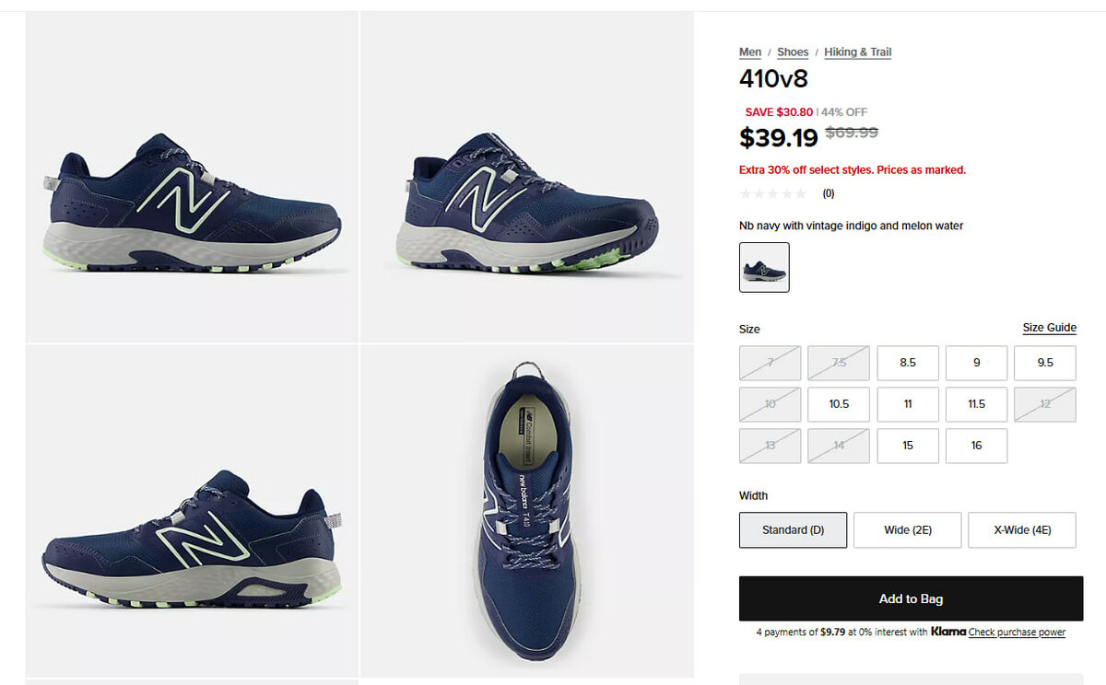
Task: Select size 9.5 option
Action: coord(1045,363)
